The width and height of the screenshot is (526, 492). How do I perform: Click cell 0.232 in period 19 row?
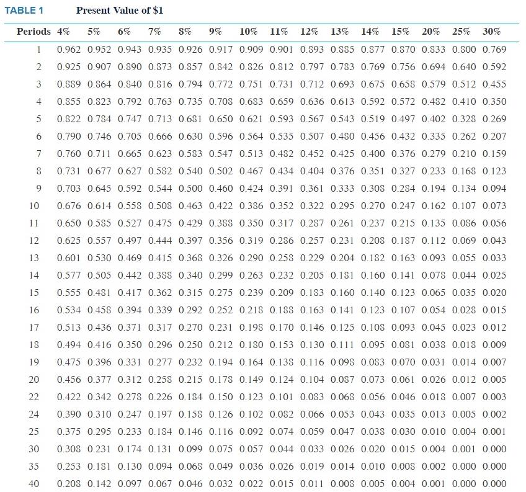[190, 362]
